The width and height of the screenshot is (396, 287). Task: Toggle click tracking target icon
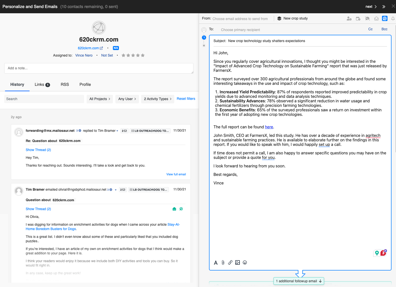click(x=385, y=19)
